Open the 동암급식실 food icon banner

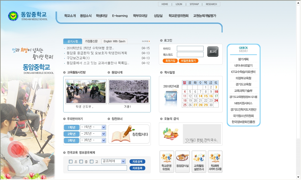pyautogui.click(x=182, y=162)
